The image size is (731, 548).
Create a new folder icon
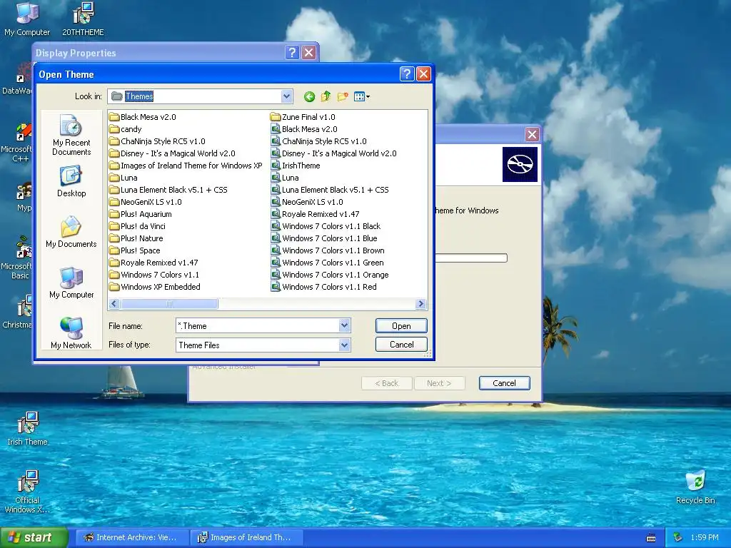click(x=343, y=96)
